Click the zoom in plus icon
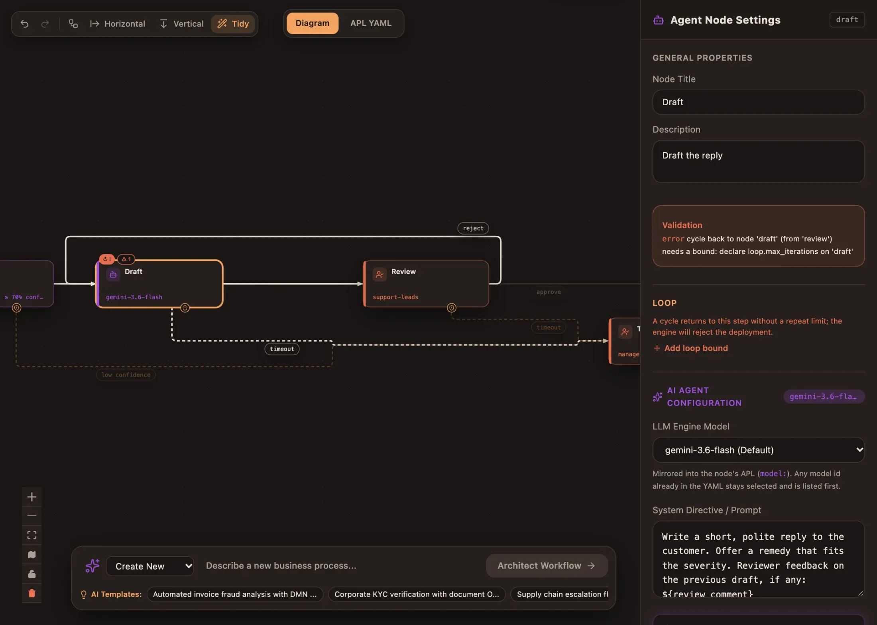 point(32,497)
